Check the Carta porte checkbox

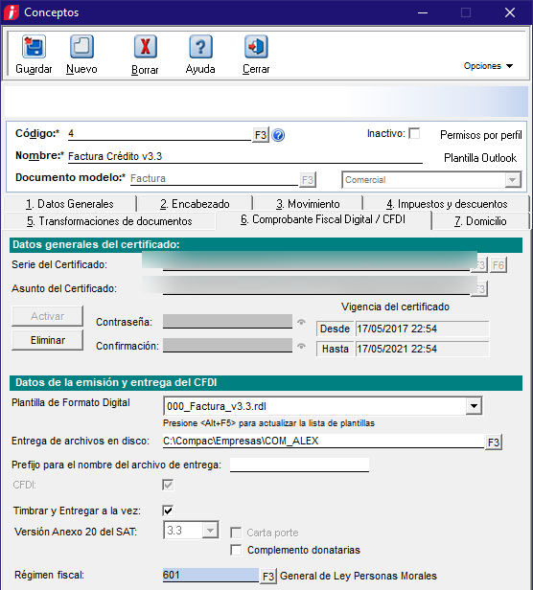coord(236,533)
